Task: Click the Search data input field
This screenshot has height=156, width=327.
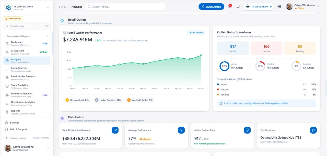Action: tap(125, 7)
